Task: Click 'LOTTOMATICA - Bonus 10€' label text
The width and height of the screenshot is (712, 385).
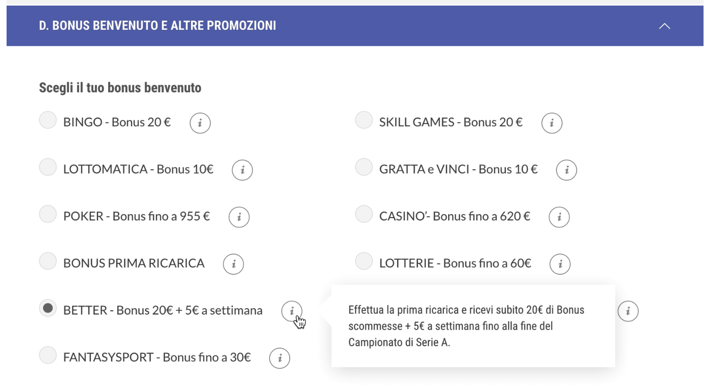Action: (138, 169)
